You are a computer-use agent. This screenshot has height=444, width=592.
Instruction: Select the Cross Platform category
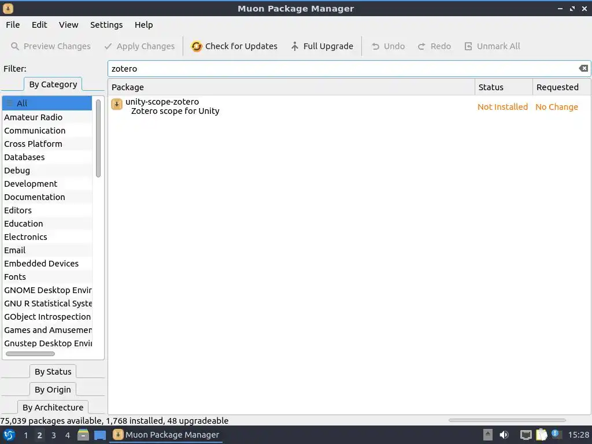click(47, 143)
